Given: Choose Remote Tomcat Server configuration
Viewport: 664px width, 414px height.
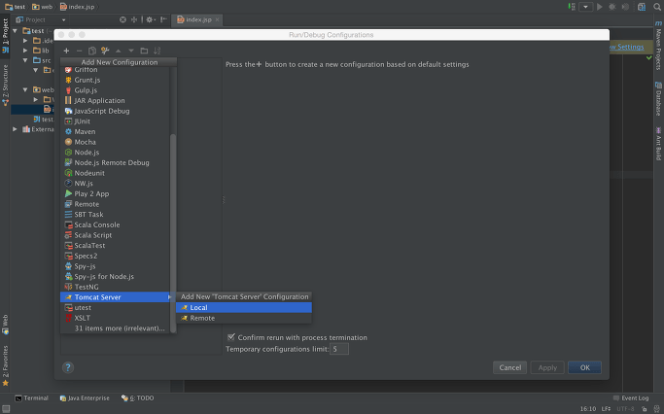Looking at the screenshot, I should click(x=202, y=318).
